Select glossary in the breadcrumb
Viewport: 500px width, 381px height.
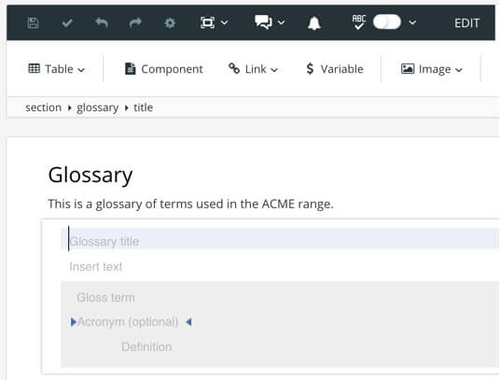[x=98, y=107]
